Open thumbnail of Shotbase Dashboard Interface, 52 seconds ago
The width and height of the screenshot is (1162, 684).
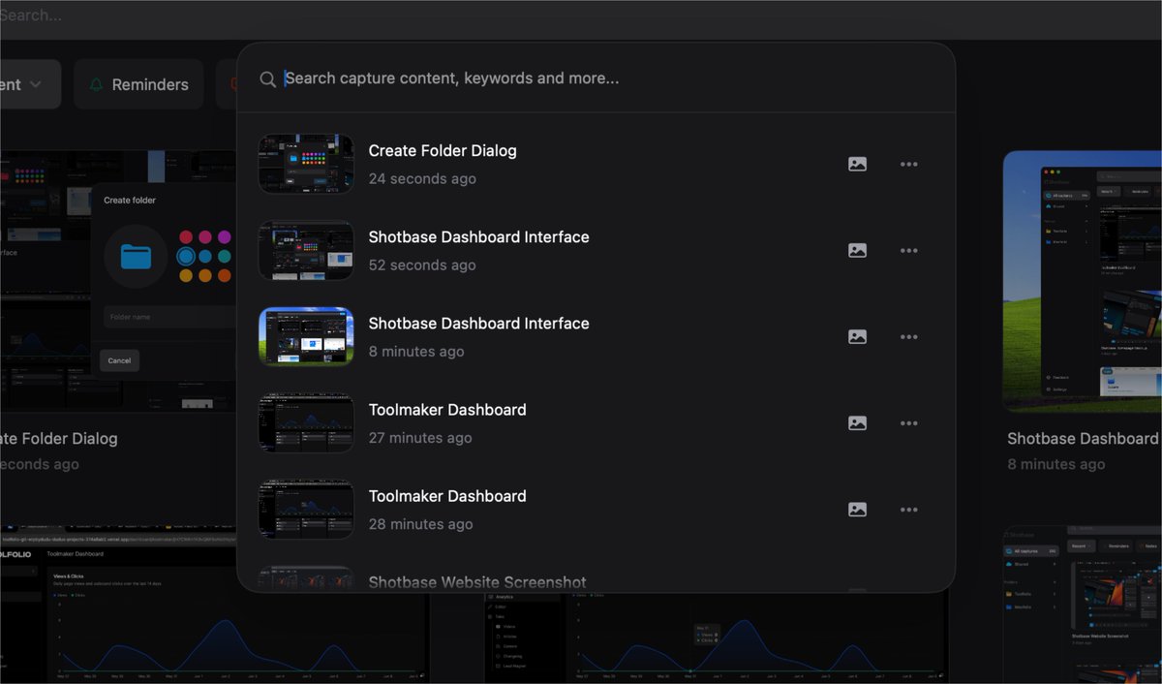(x=306, y=250)
